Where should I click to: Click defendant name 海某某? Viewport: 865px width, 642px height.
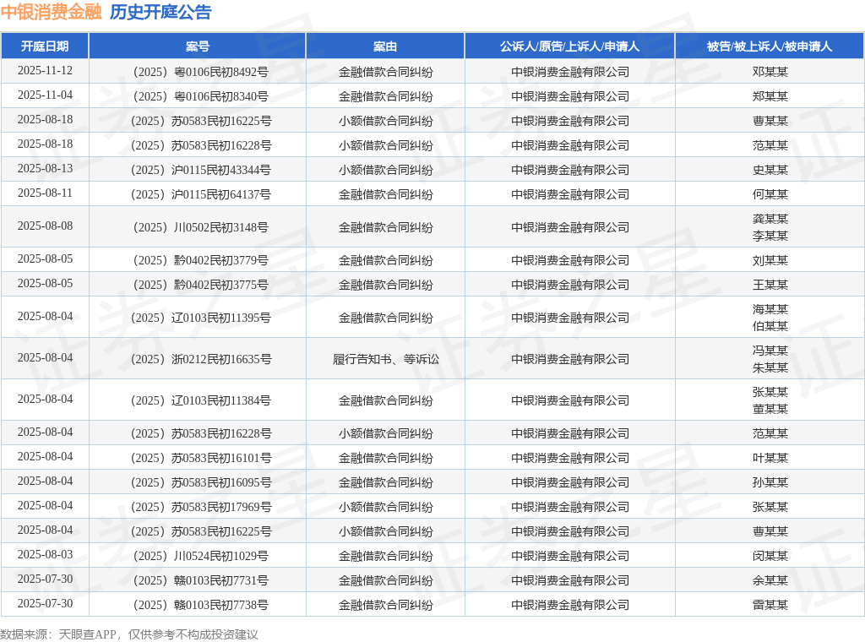[770, 309]
